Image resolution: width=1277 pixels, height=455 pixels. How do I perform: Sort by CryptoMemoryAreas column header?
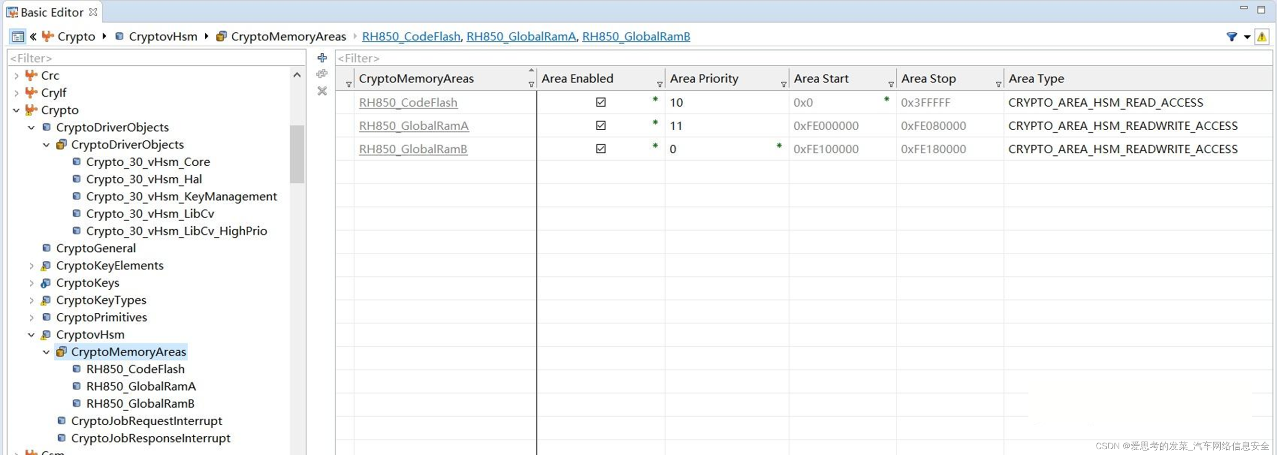click(416, 78)
